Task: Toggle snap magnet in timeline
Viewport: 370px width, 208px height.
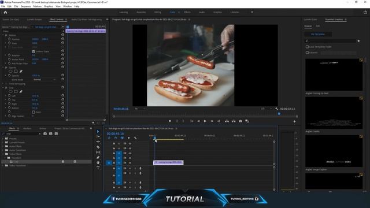Action: 116,138
